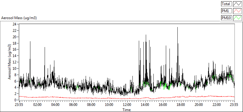
Task: Click the 4 y-axis tick label
Action: [x=15, y=87]
